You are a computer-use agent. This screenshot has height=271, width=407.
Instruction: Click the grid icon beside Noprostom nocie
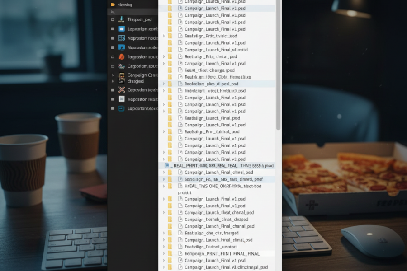[122, 38]
